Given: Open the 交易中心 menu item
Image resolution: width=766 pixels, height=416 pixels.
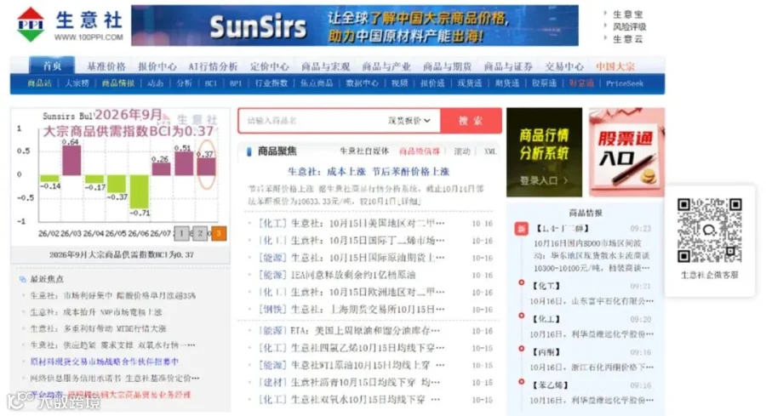Looking at the screenshot, I should (564, 66).
